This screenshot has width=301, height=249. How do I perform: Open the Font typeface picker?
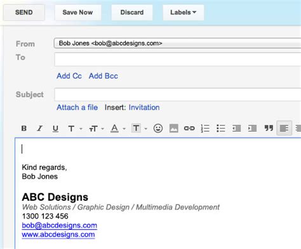(71, 129)
